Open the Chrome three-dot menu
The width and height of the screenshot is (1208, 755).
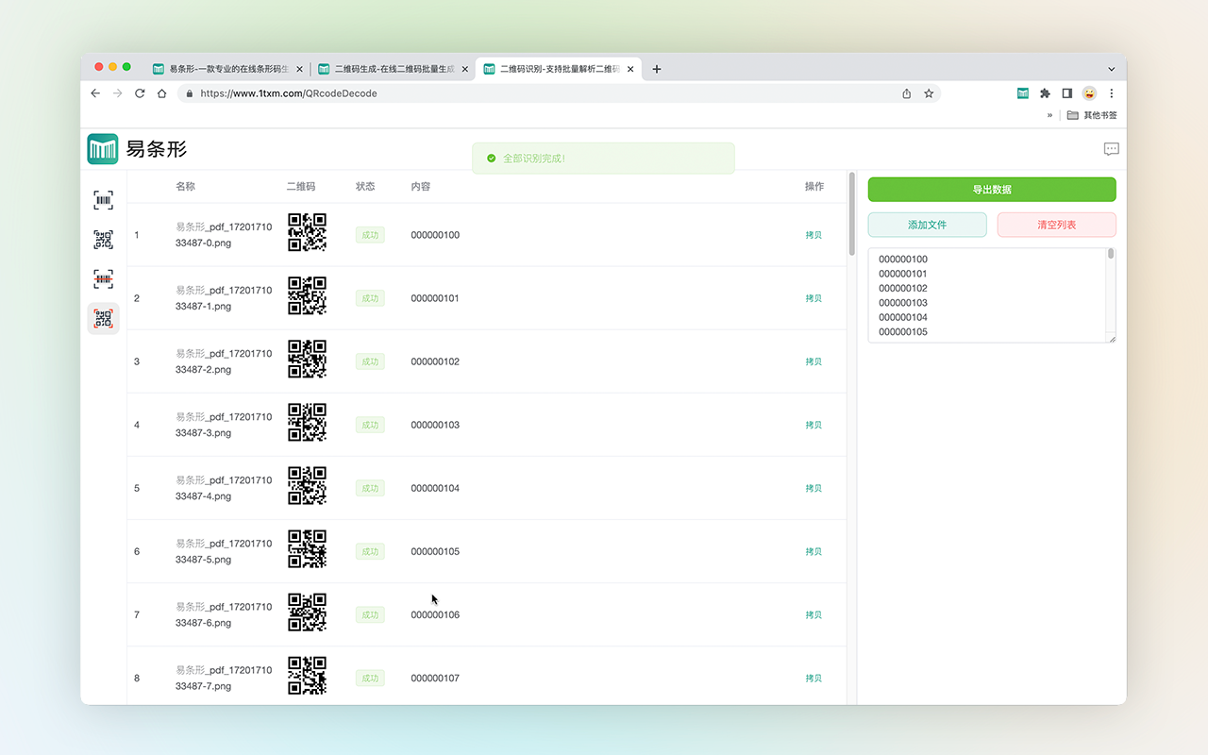(1111, 93)
